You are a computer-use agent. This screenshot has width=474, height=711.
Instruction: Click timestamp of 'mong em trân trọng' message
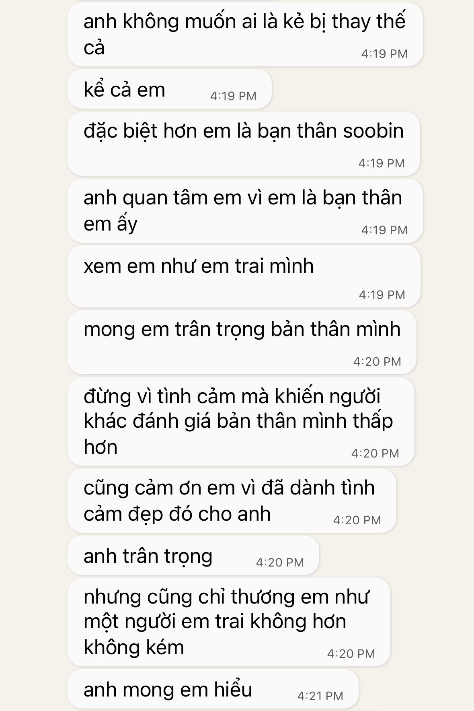coord(377,361)
